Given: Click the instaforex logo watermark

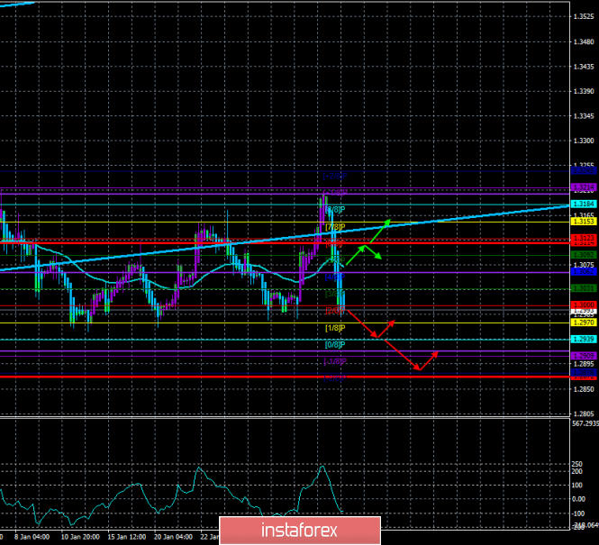Looking at the screenshot, I should click(x=299, y=528).
